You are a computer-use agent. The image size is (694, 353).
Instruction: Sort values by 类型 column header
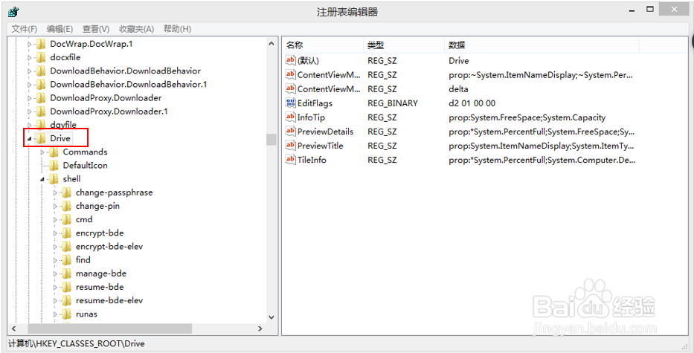(404, 45)
